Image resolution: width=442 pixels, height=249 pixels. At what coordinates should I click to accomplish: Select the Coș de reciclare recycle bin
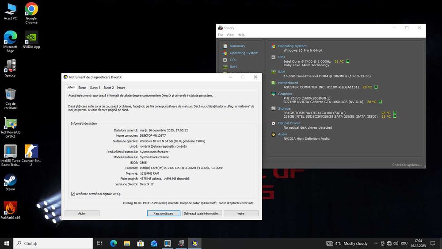click(x=10, y=99)
